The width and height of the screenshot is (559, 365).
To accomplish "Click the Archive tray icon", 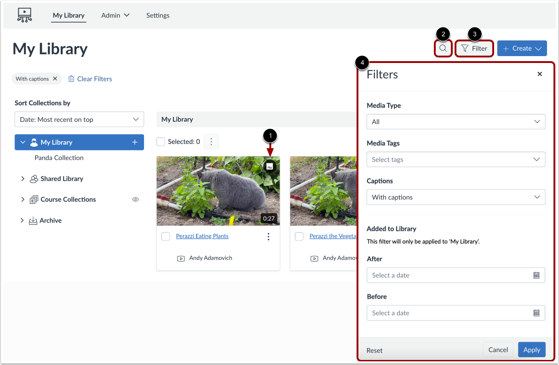I will (x=33, y=221).
